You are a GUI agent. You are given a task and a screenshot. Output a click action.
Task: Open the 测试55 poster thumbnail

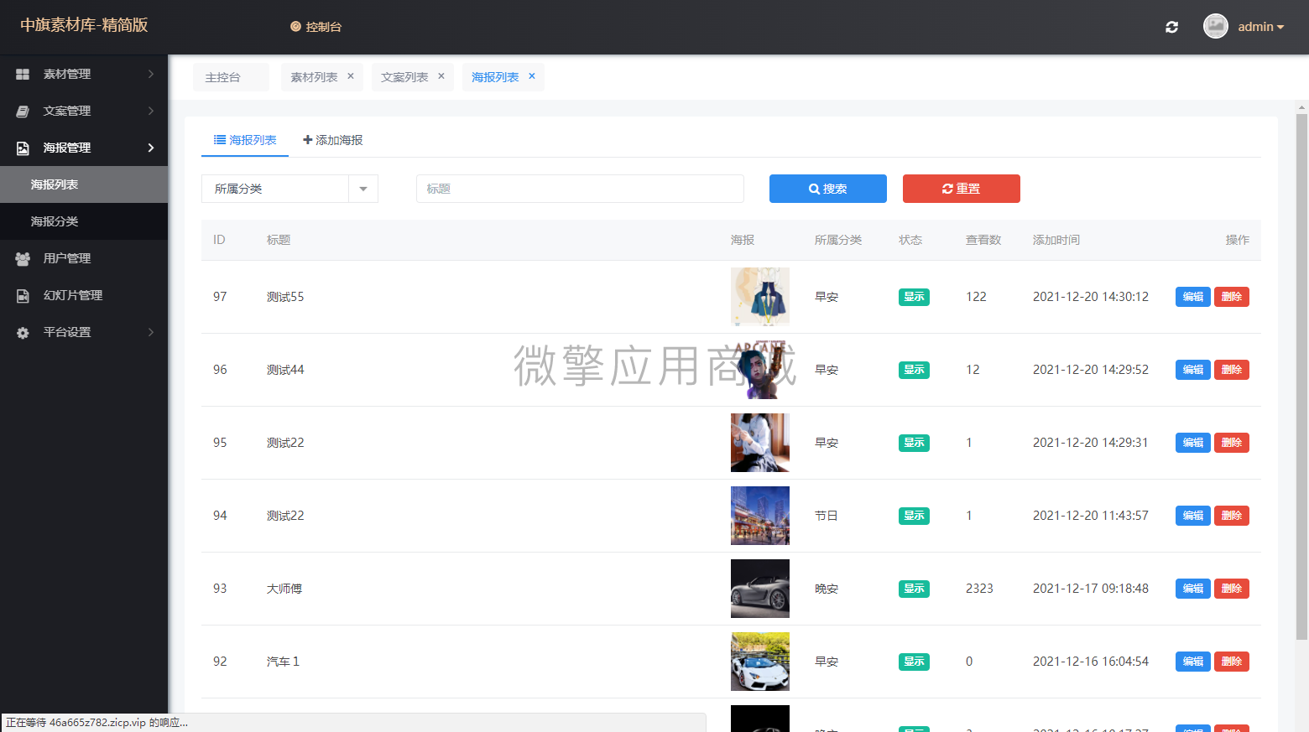coord(760,297)
